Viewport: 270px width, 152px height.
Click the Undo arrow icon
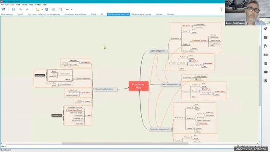[x=21, y=9]
